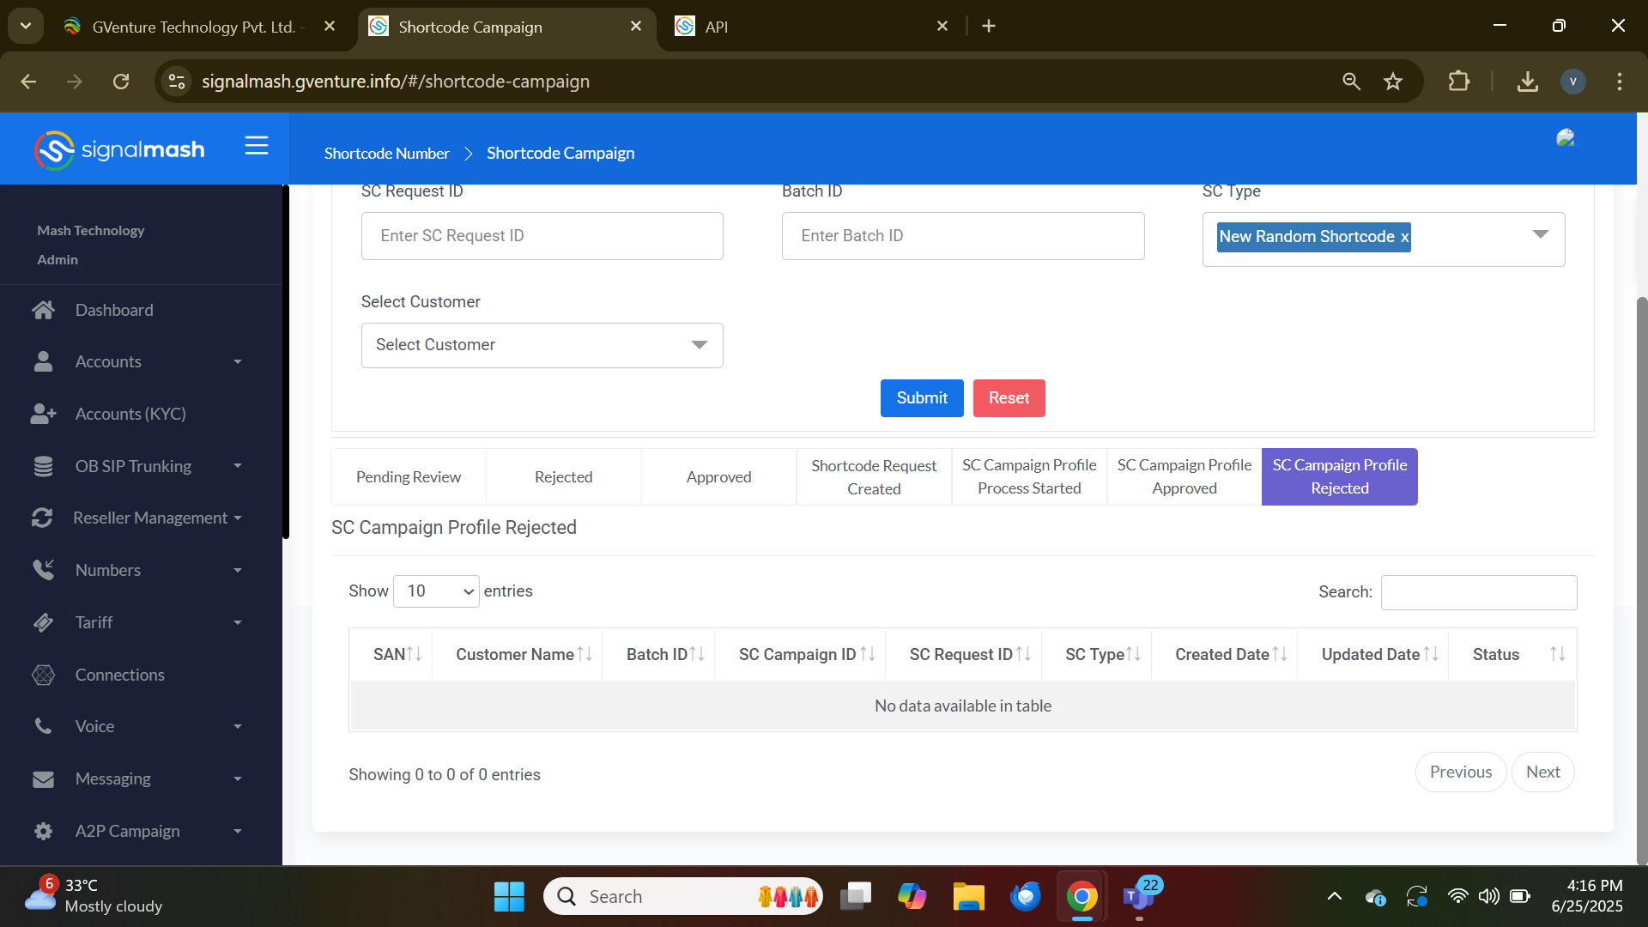Click the SC Request ID input field
This screenshot has width=1648, height=927.
point(542,236)
